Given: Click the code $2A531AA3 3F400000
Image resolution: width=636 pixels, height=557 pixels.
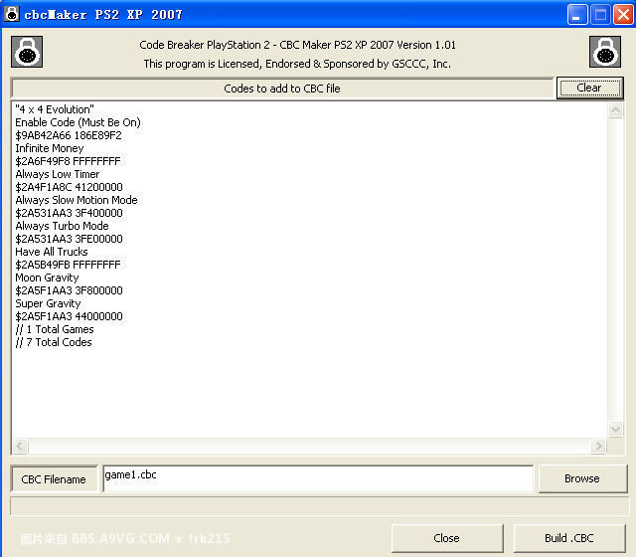Looking at the screenshot, I should point(69,213).
